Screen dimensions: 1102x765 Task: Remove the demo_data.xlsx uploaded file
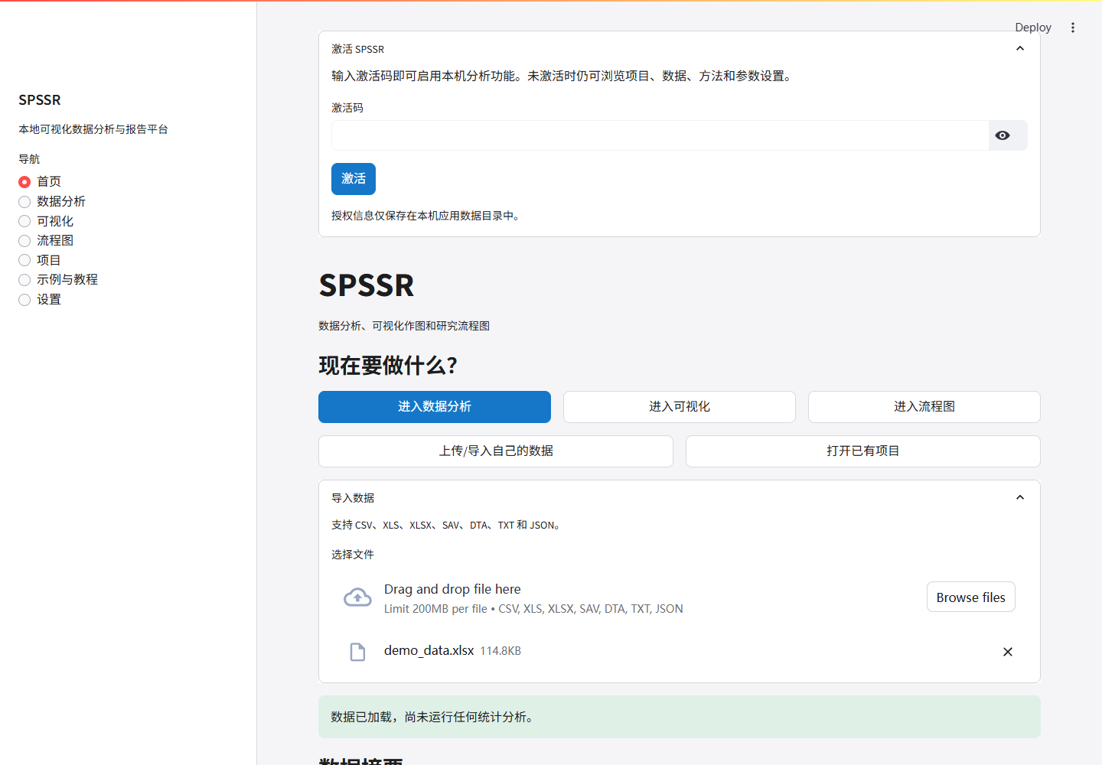pos(1008,652)
